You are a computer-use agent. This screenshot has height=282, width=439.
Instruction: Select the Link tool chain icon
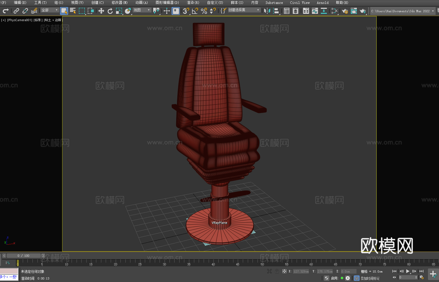(x=16, y=11)
